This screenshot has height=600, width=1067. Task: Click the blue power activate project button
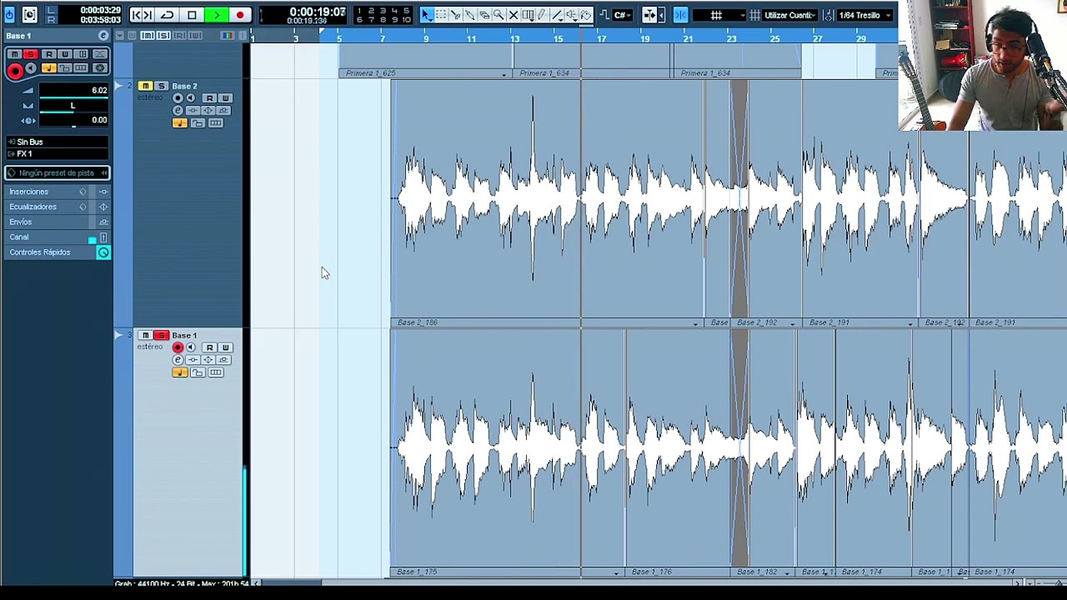pyautogui.click(x=9, y=15)
